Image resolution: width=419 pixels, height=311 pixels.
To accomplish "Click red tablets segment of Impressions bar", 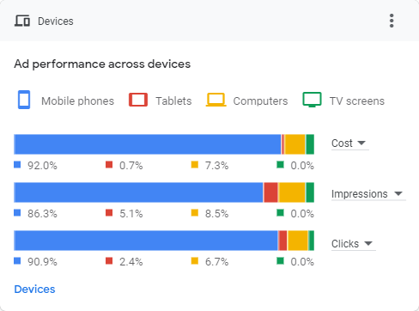I will pyautogui.click(x=270, y=192).
